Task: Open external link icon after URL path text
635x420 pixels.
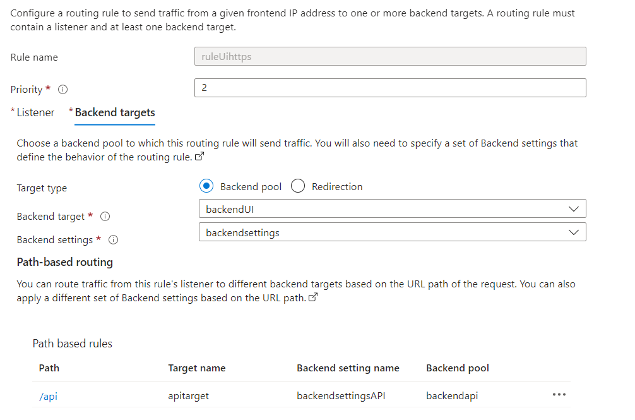Action: point(313,297)
